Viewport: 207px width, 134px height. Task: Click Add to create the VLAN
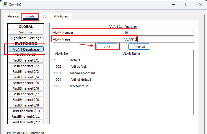pos(107,47)
